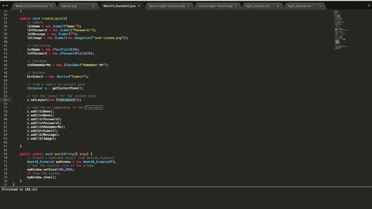Viewport: 372px width, 209px height.
Task: Close the login_success.txt tab
Action: pos(278,6)
